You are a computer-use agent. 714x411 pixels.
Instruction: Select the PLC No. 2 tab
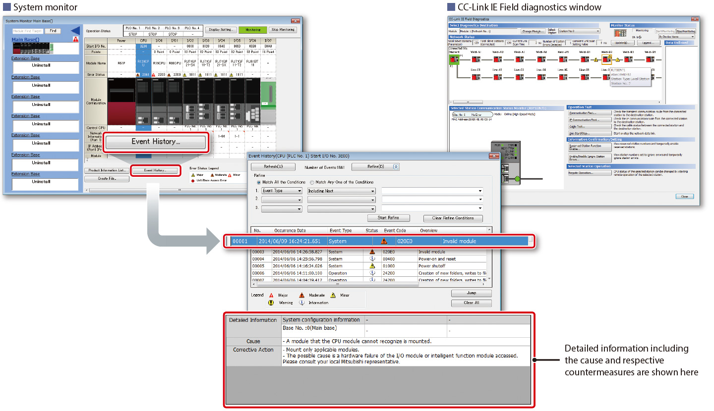click(153, 29)
